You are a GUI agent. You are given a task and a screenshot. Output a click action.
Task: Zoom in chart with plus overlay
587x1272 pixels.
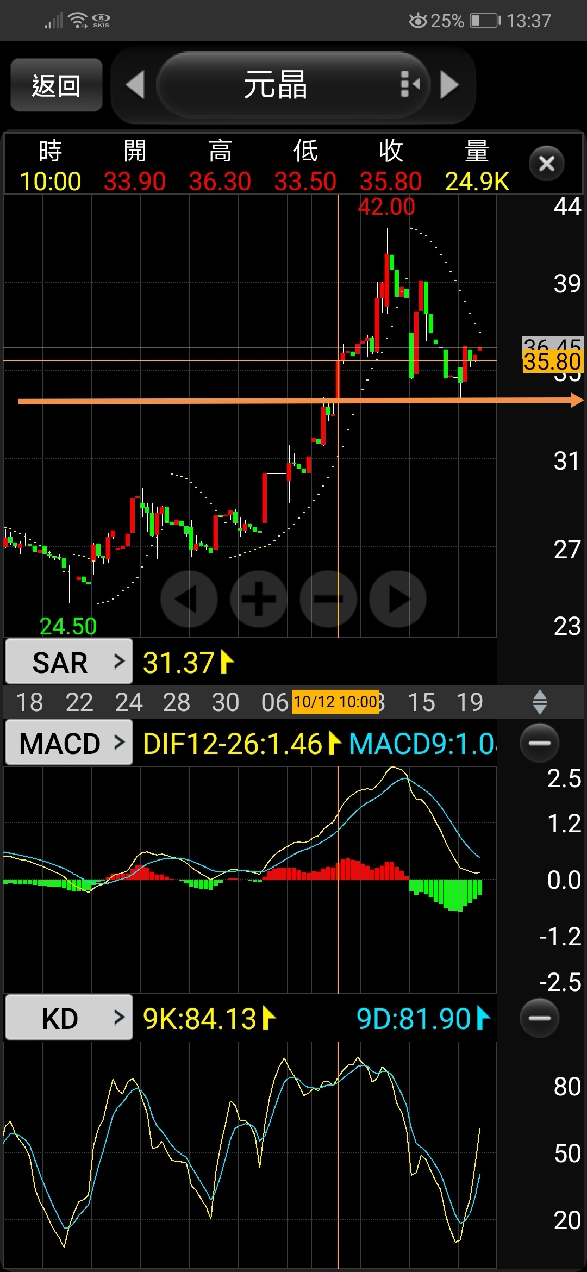tap(258, 598)
